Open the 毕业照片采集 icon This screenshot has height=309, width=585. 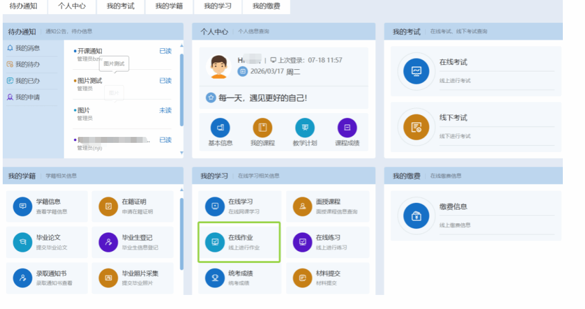pos(109,278)
